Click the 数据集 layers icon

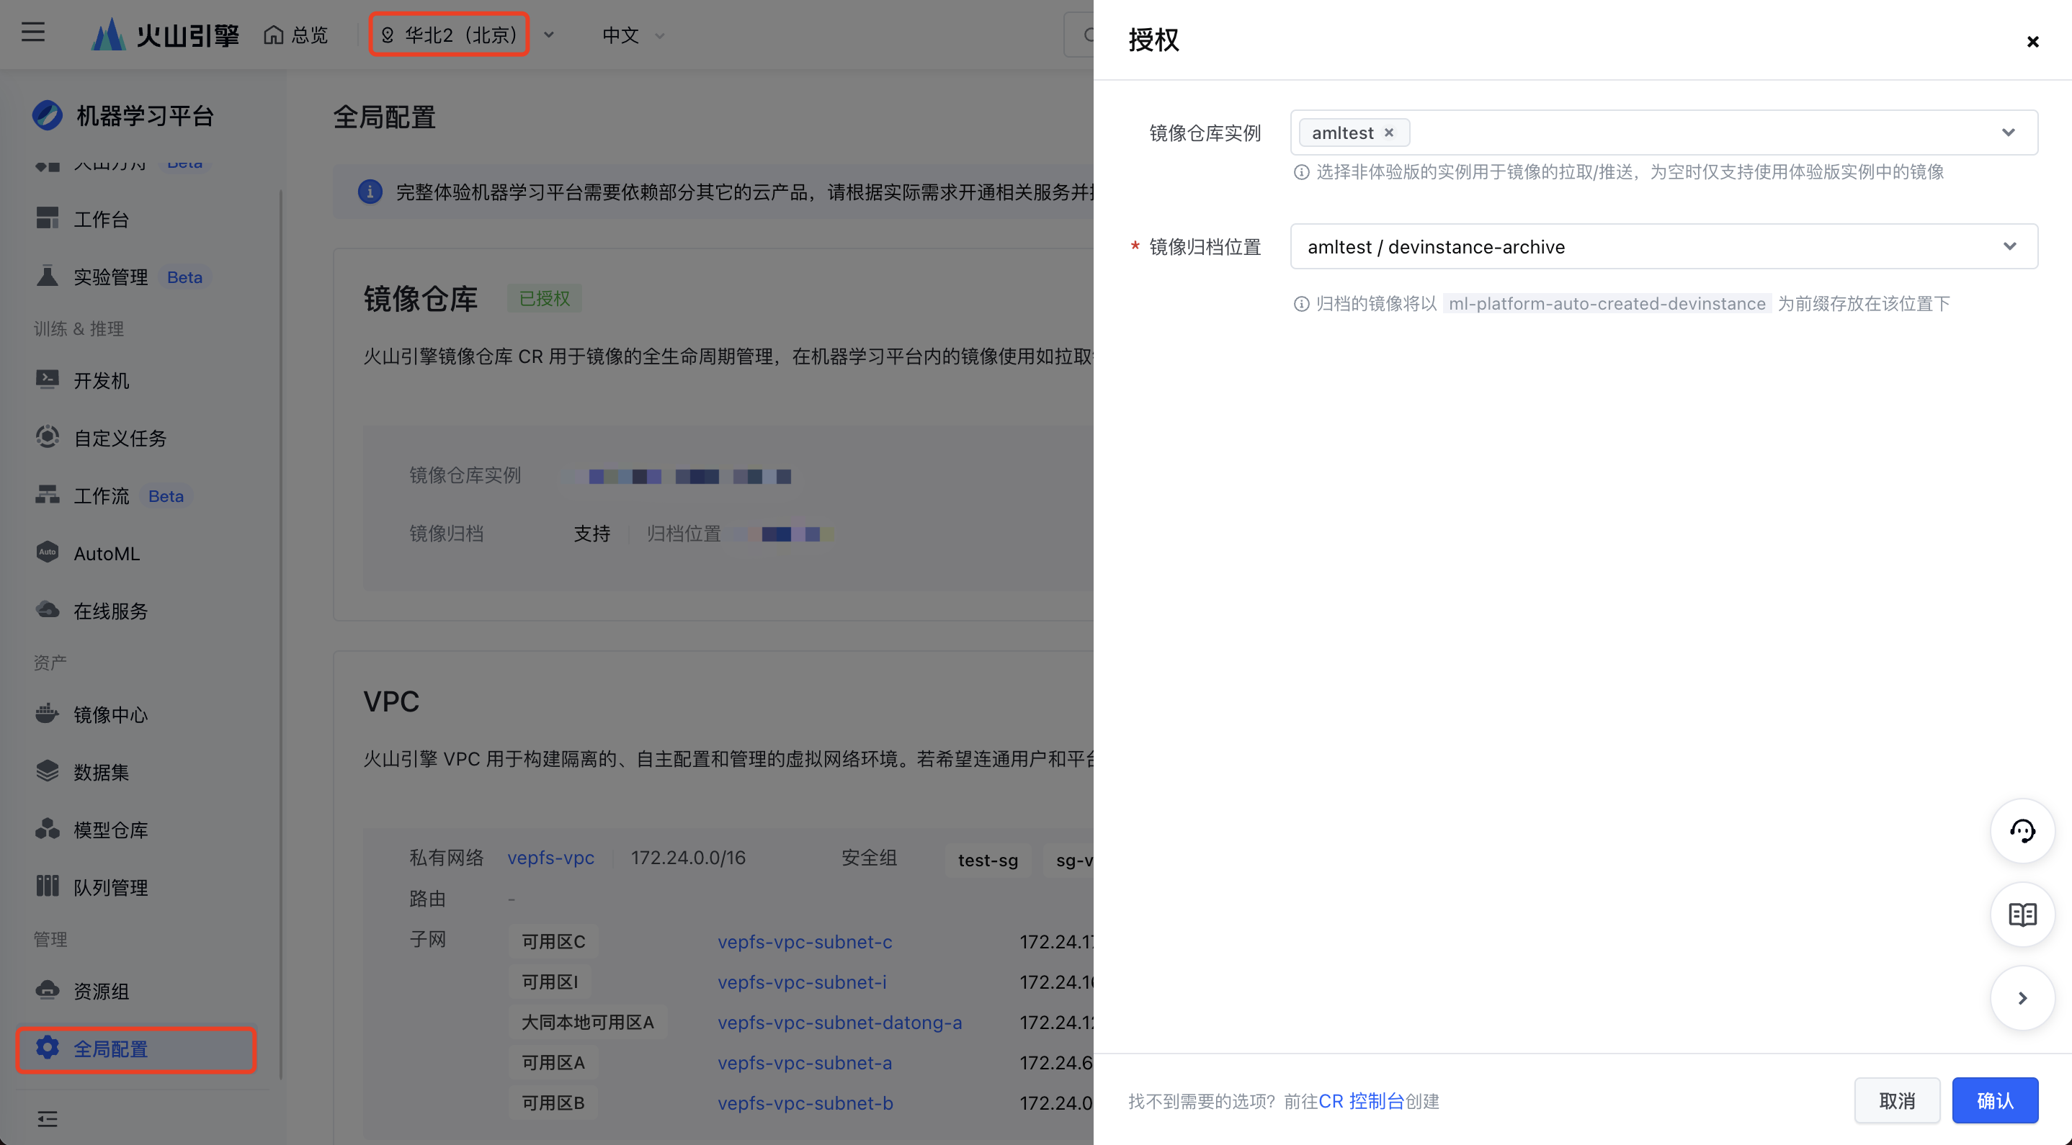click(48, 771)
